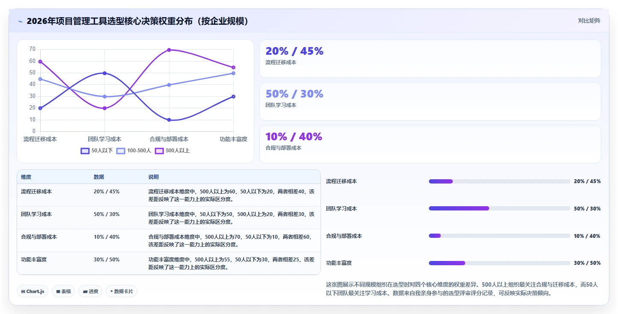Click the 500人以上 lowest point at 团队学习成本
Screen dimensions: 618x314
(104, 108)
